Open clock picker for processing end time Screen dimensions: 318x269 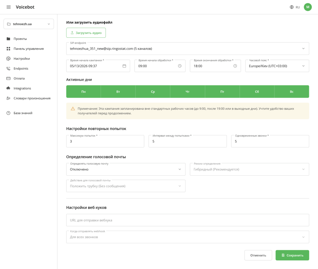tap(235, 66)
